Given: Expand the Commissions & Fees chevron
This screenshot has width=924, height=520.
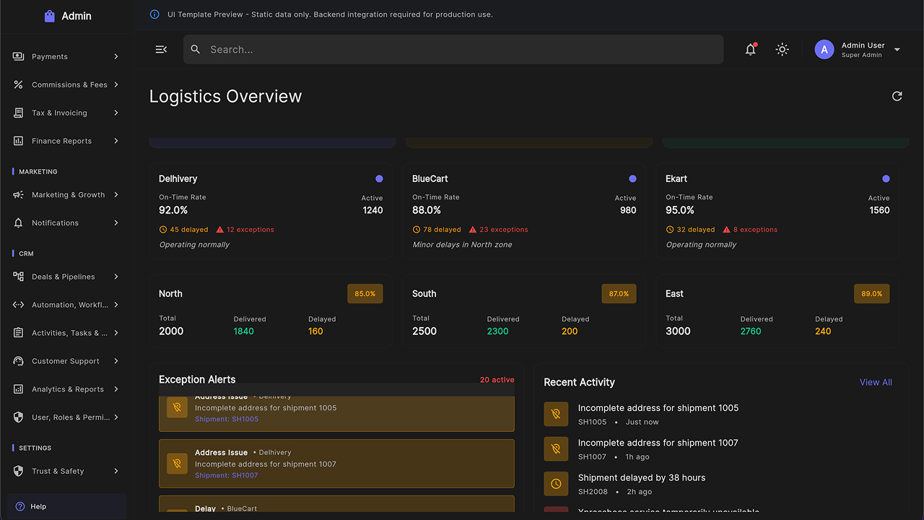Looking at the screenshot, I should tap(116, 84).
